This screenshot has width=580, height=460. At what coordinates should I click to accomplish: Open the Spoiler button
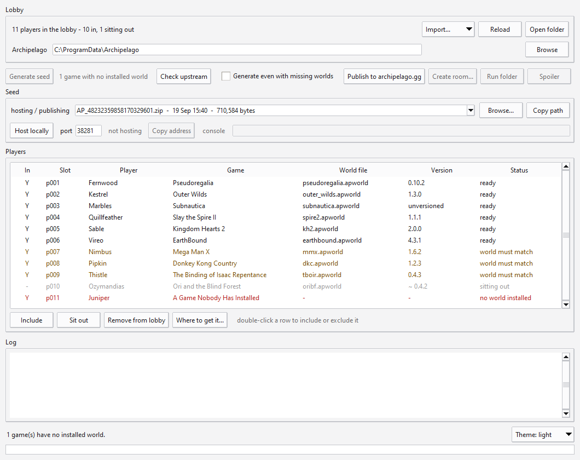(549, 77)
